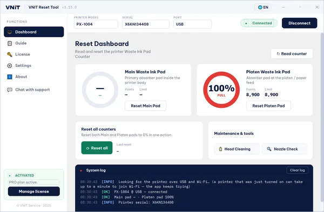The height and width of the screenshot is (212, 324).
Task: Click the 'PRO plan active.' text
Action: point(23,182)
